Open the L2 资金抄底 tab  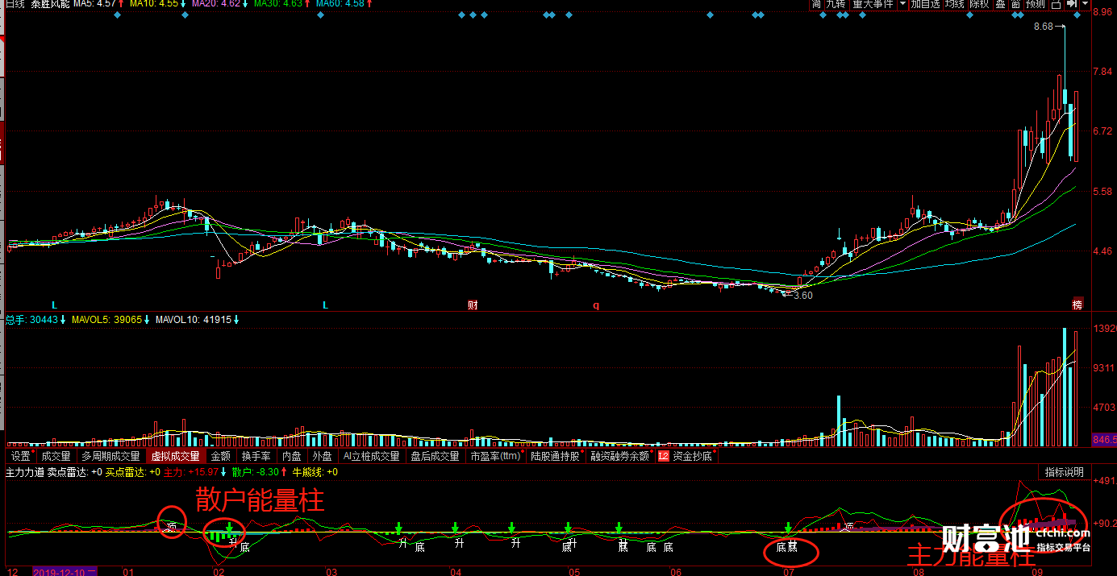tap(686, 456)
